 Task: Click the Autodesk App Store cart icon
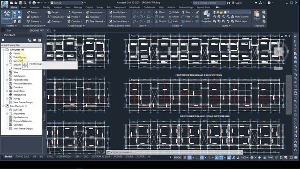[256, 3]
